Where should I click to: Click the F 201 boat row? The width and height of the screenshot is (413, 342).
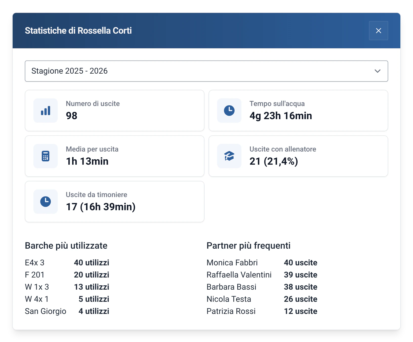(x=67, y=275)
